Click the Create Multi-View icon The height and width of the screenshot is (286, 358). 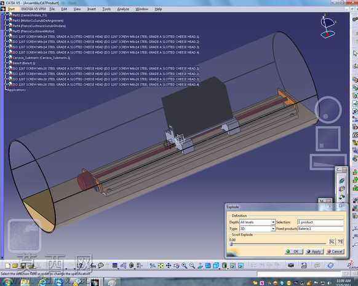point(208,266)
